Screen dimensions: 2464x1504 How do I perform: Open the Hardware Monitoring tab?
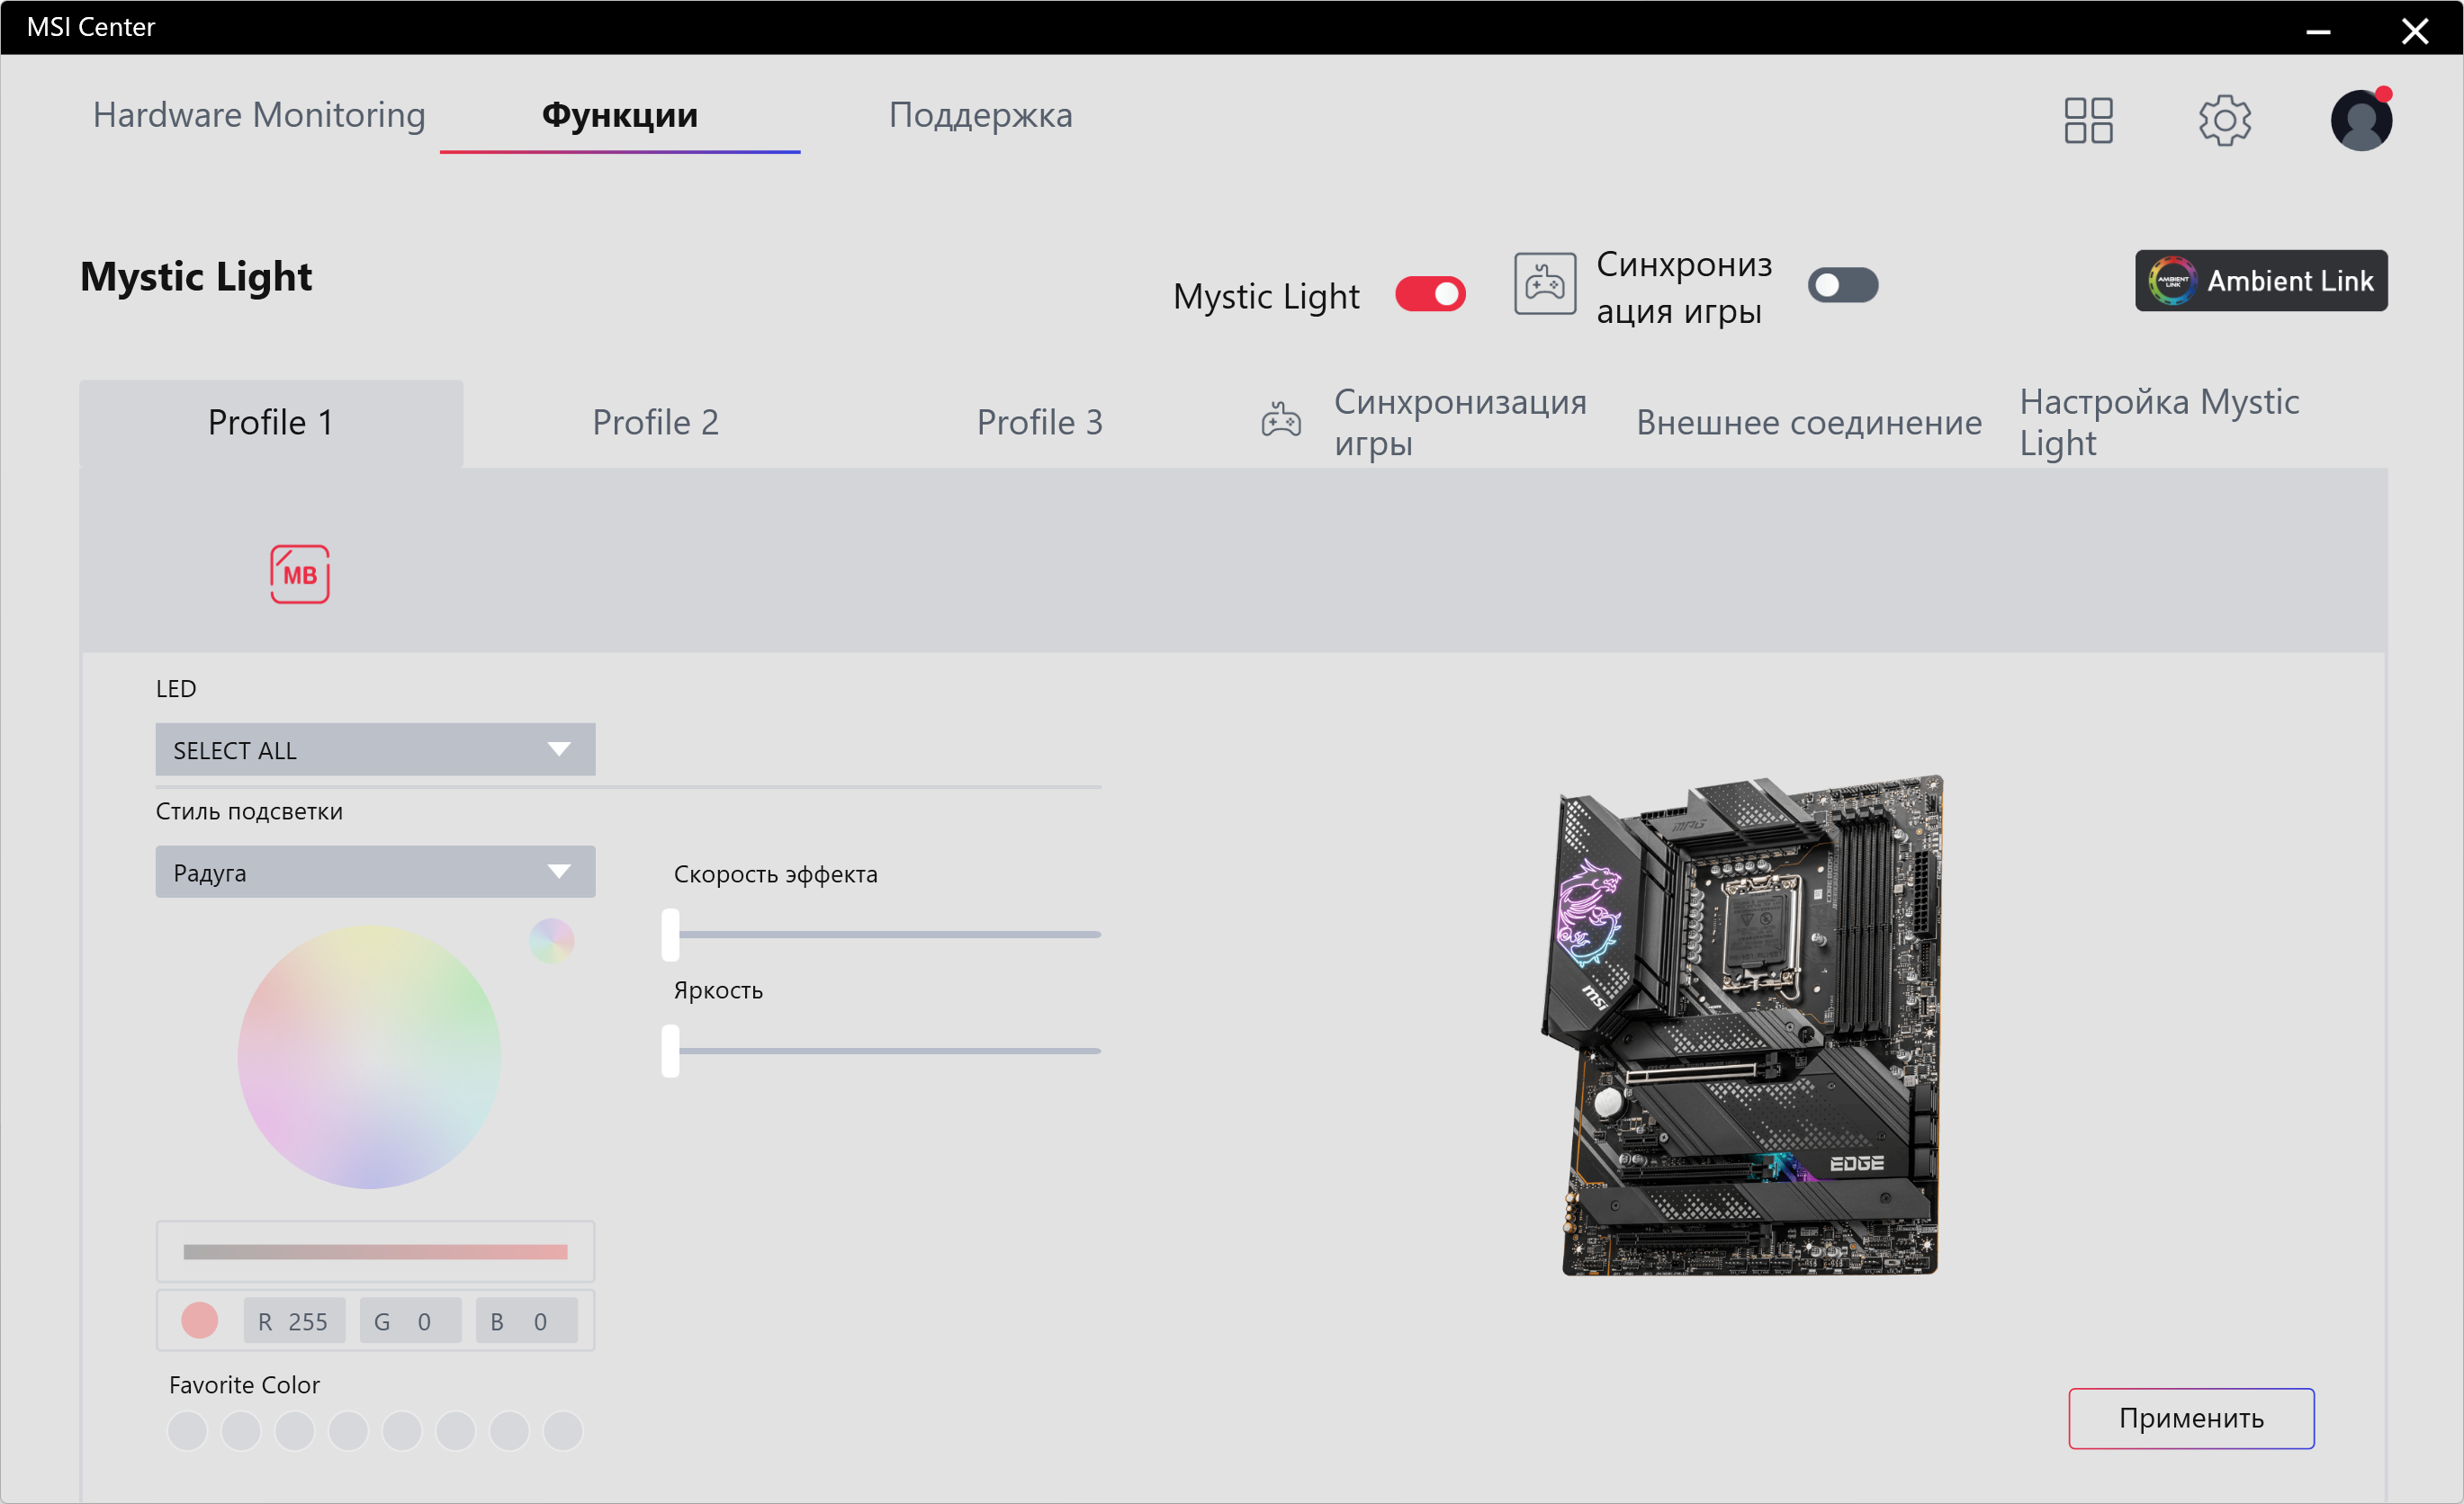coord(259,115)
